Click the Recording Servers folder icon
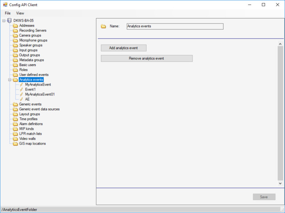The image size is (285, 213). (16, 31)
